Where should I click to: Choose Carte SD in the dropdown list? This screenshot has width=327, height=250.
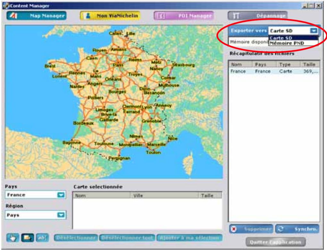(x=293, y=38)
